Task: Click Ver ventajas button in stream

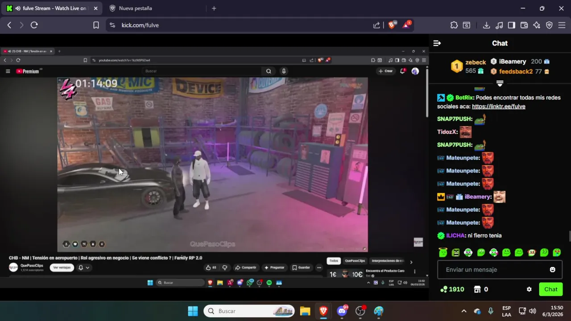Action: [62, 267]
